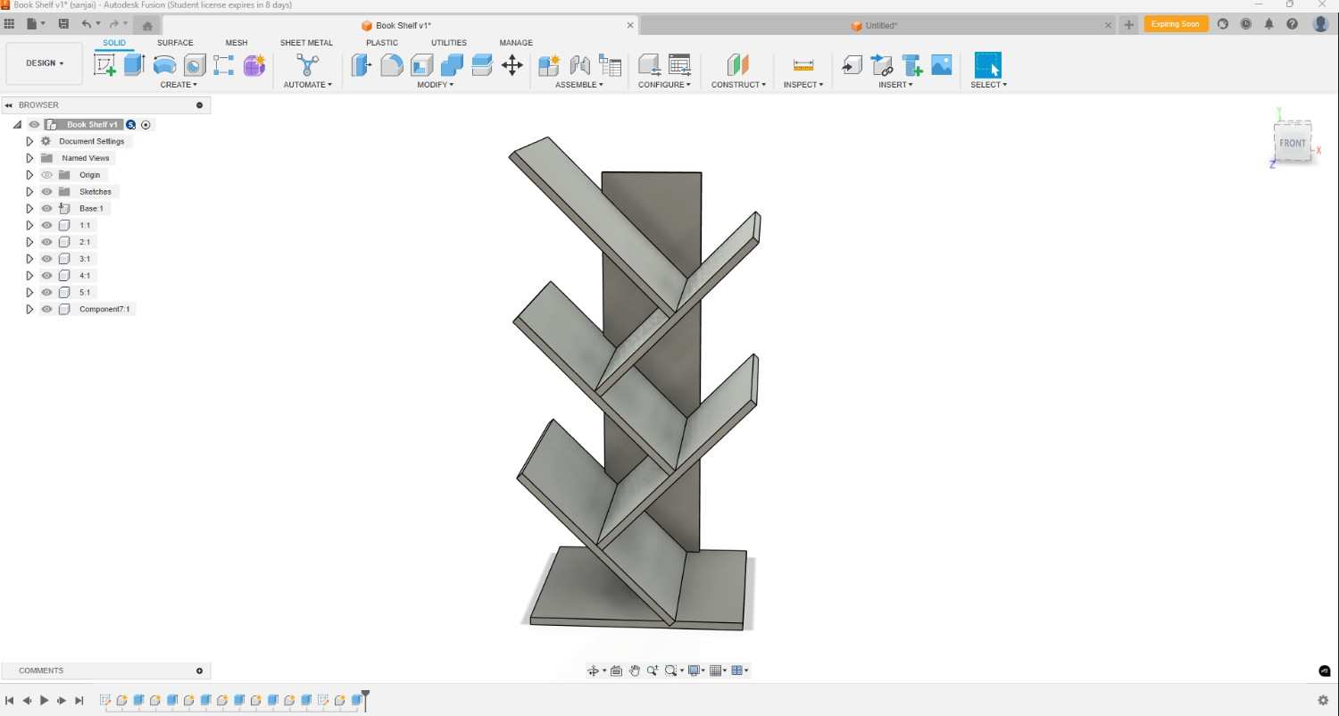Select the Combine tool
Image resolution: width=1339 pixels, height=716 pixels.
coord(452,64)
